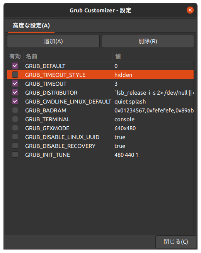Select the GRUB_BADRAM name cell
The height and width of the screenshot is (253, 201).
point(46,110)
